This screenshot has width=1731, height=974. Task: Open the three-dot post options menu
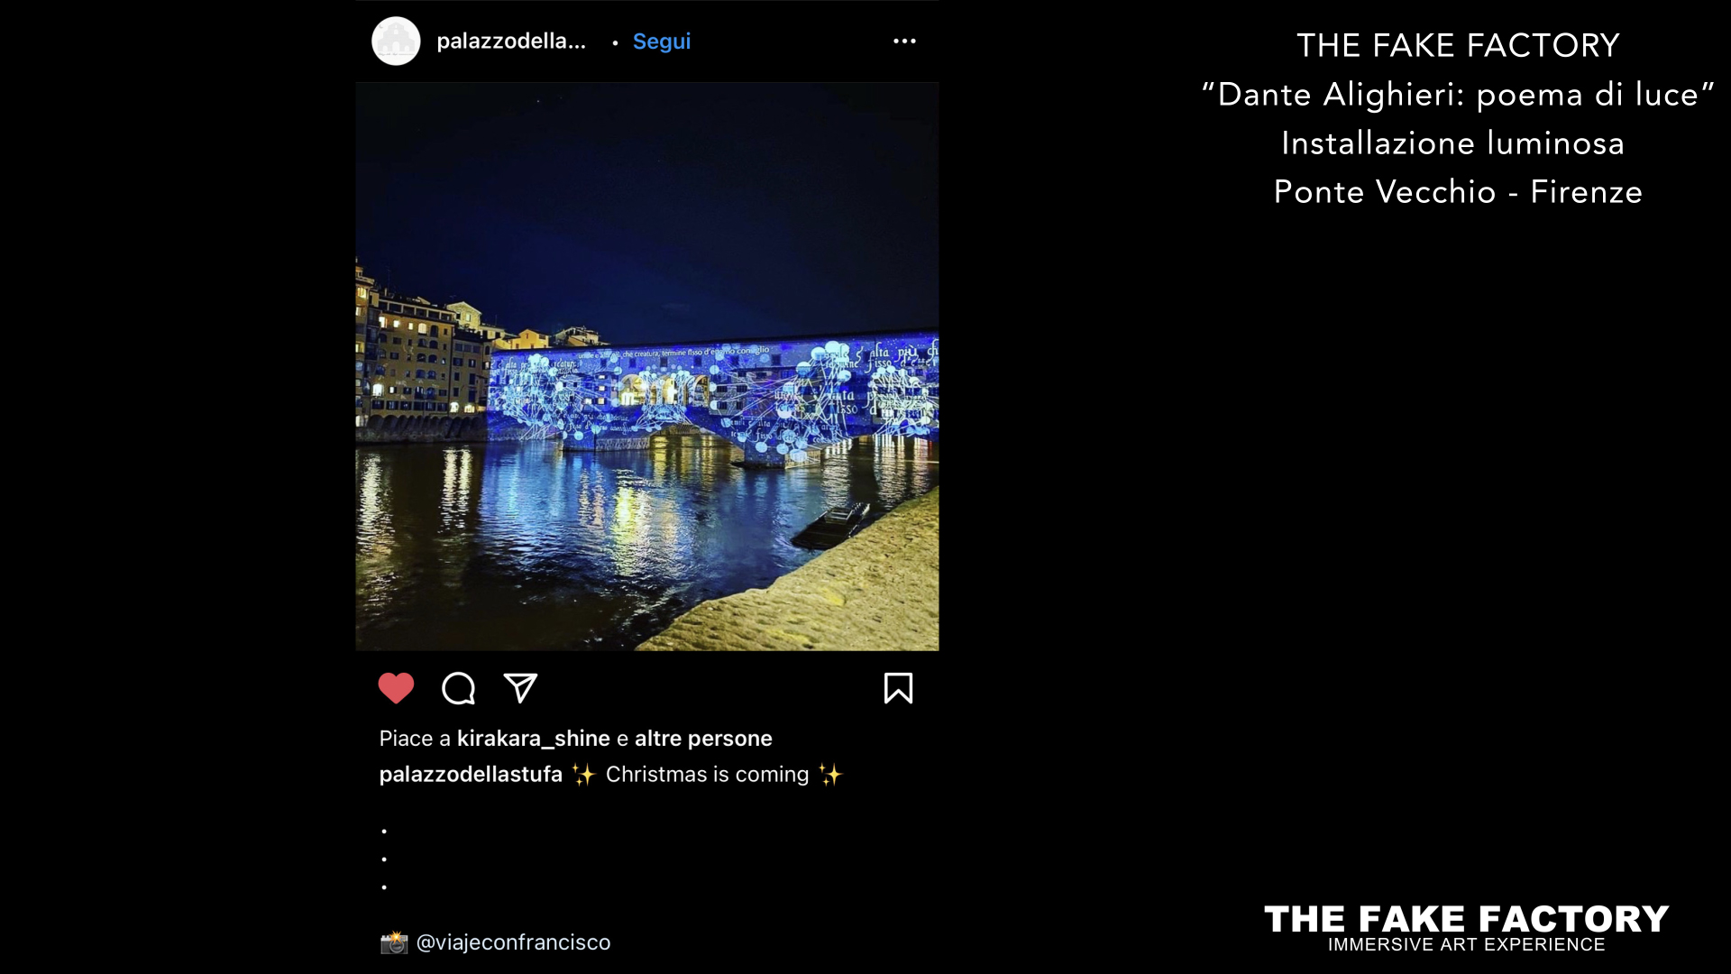click(904, 41)
